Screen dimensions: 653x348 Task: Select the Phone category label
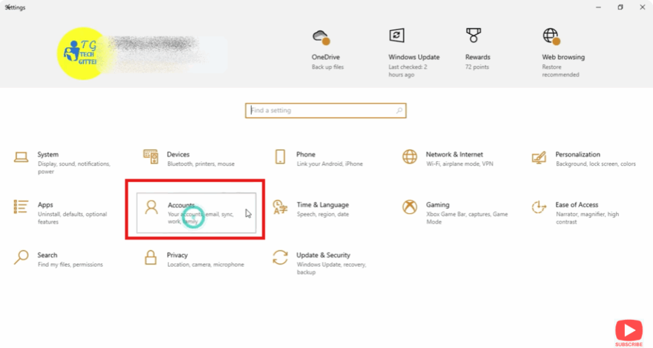pyautogui.click(x=305, y=154)
